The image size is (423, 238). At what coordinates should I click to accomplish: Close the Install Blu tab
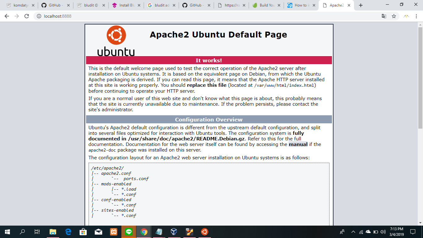click(139, 5)
